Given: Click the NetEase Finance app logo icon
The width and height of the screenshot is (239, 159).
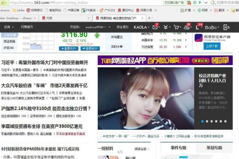Looking at the screenshot, I should (198, 38).
